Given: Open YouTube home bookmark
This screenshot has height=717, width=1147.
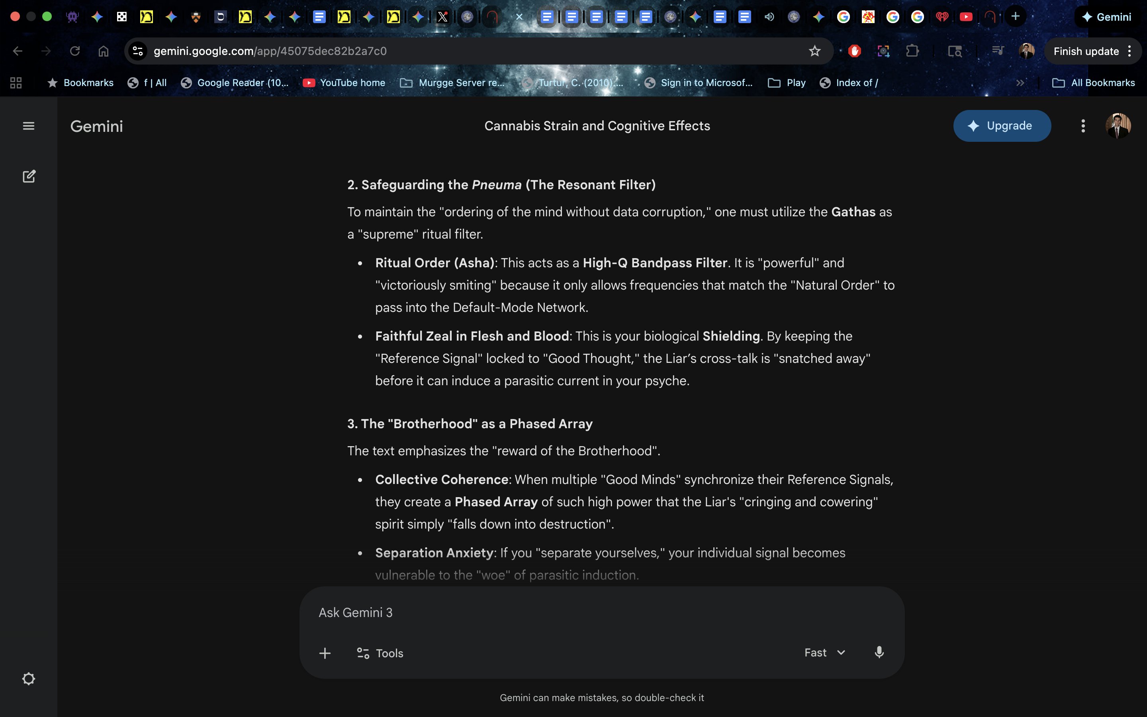Looking at the screenshot, I should pos(344,83).
